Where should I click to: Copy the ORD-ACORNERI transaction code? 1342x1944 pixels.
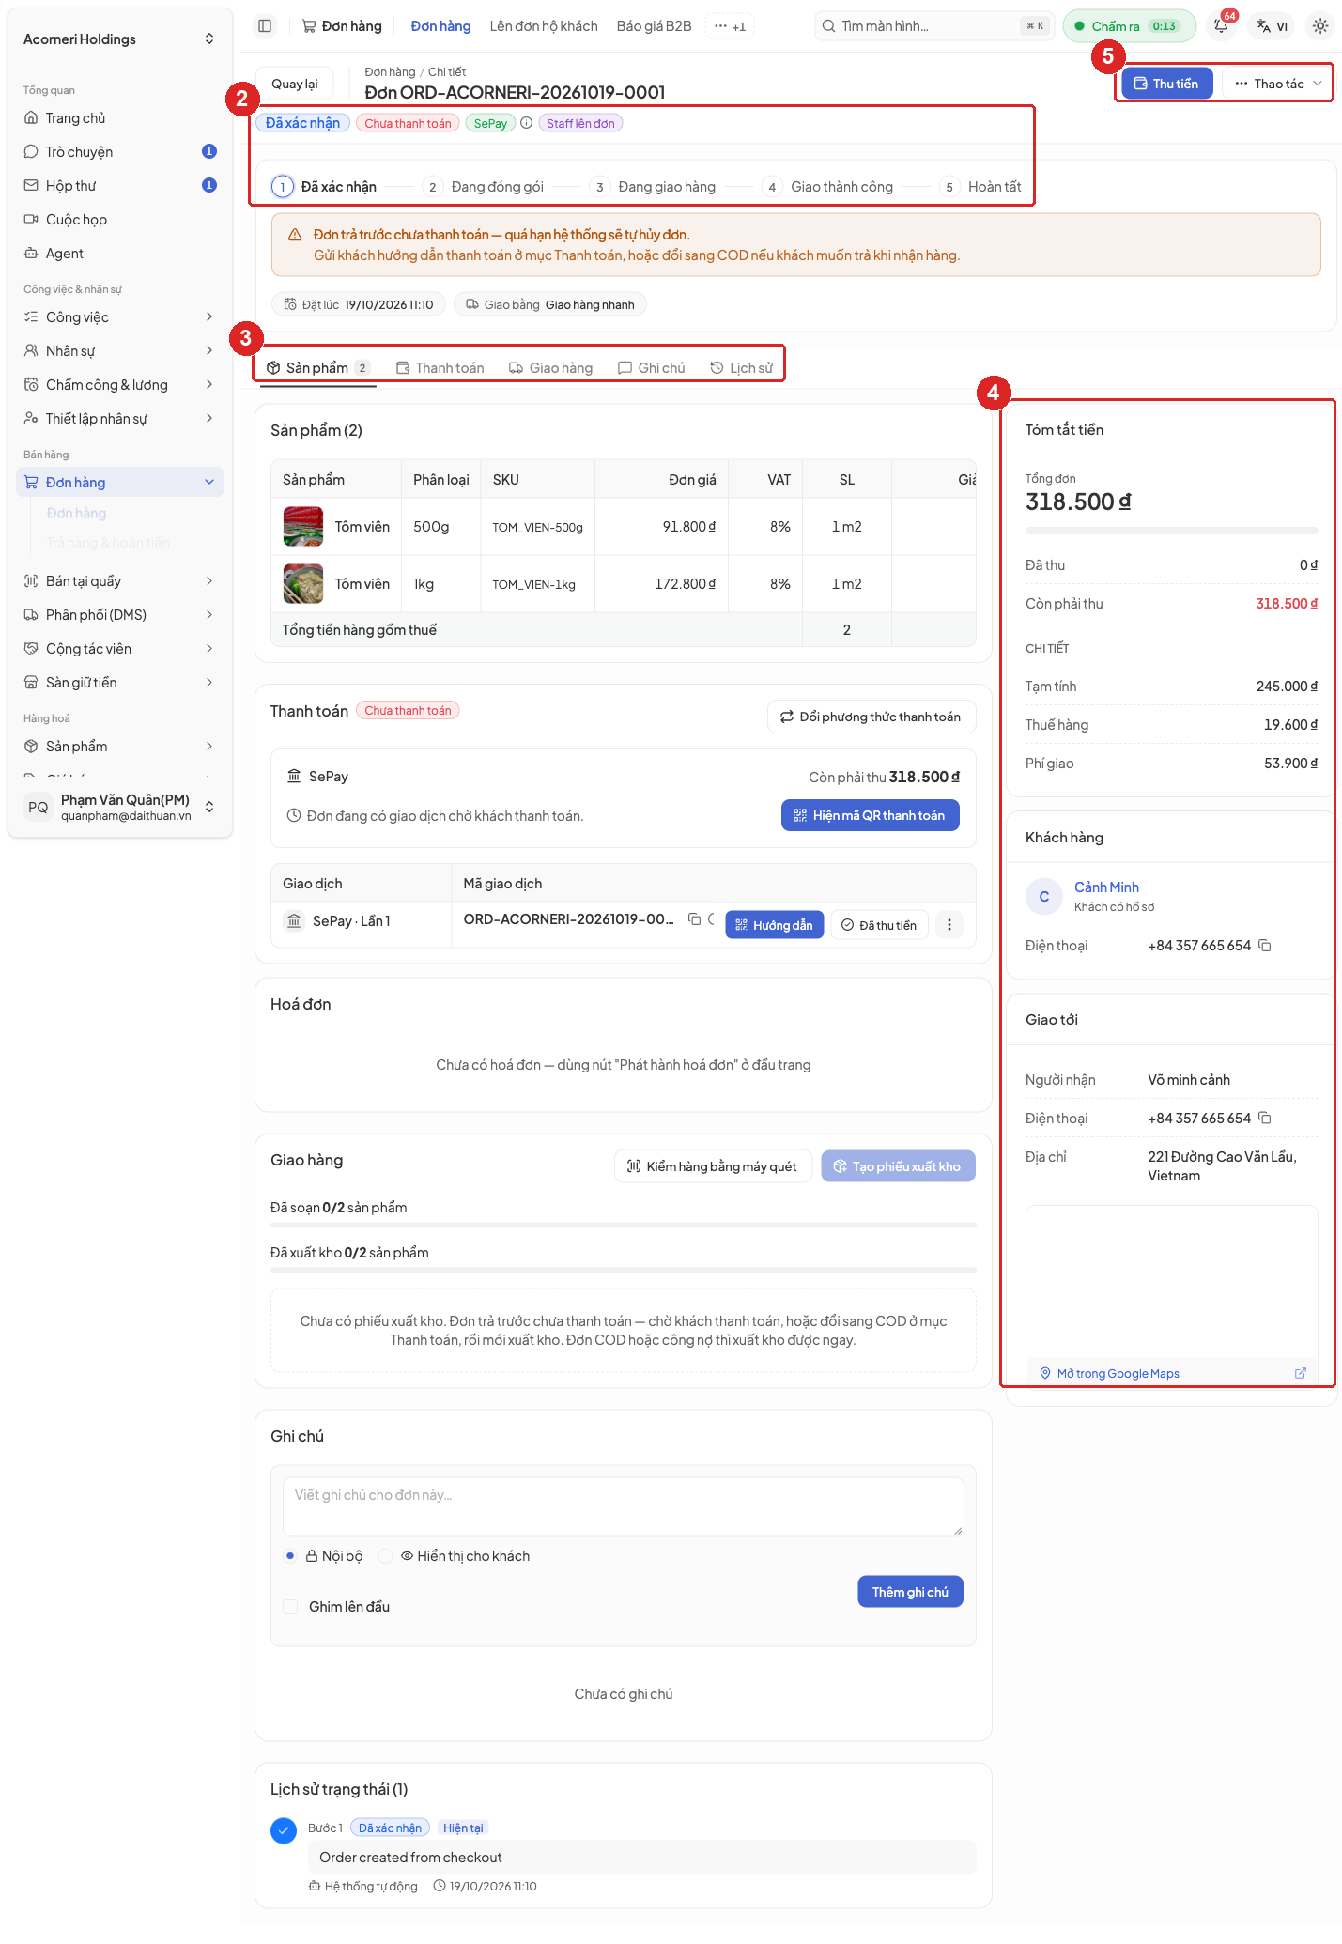tap(694, 919)
